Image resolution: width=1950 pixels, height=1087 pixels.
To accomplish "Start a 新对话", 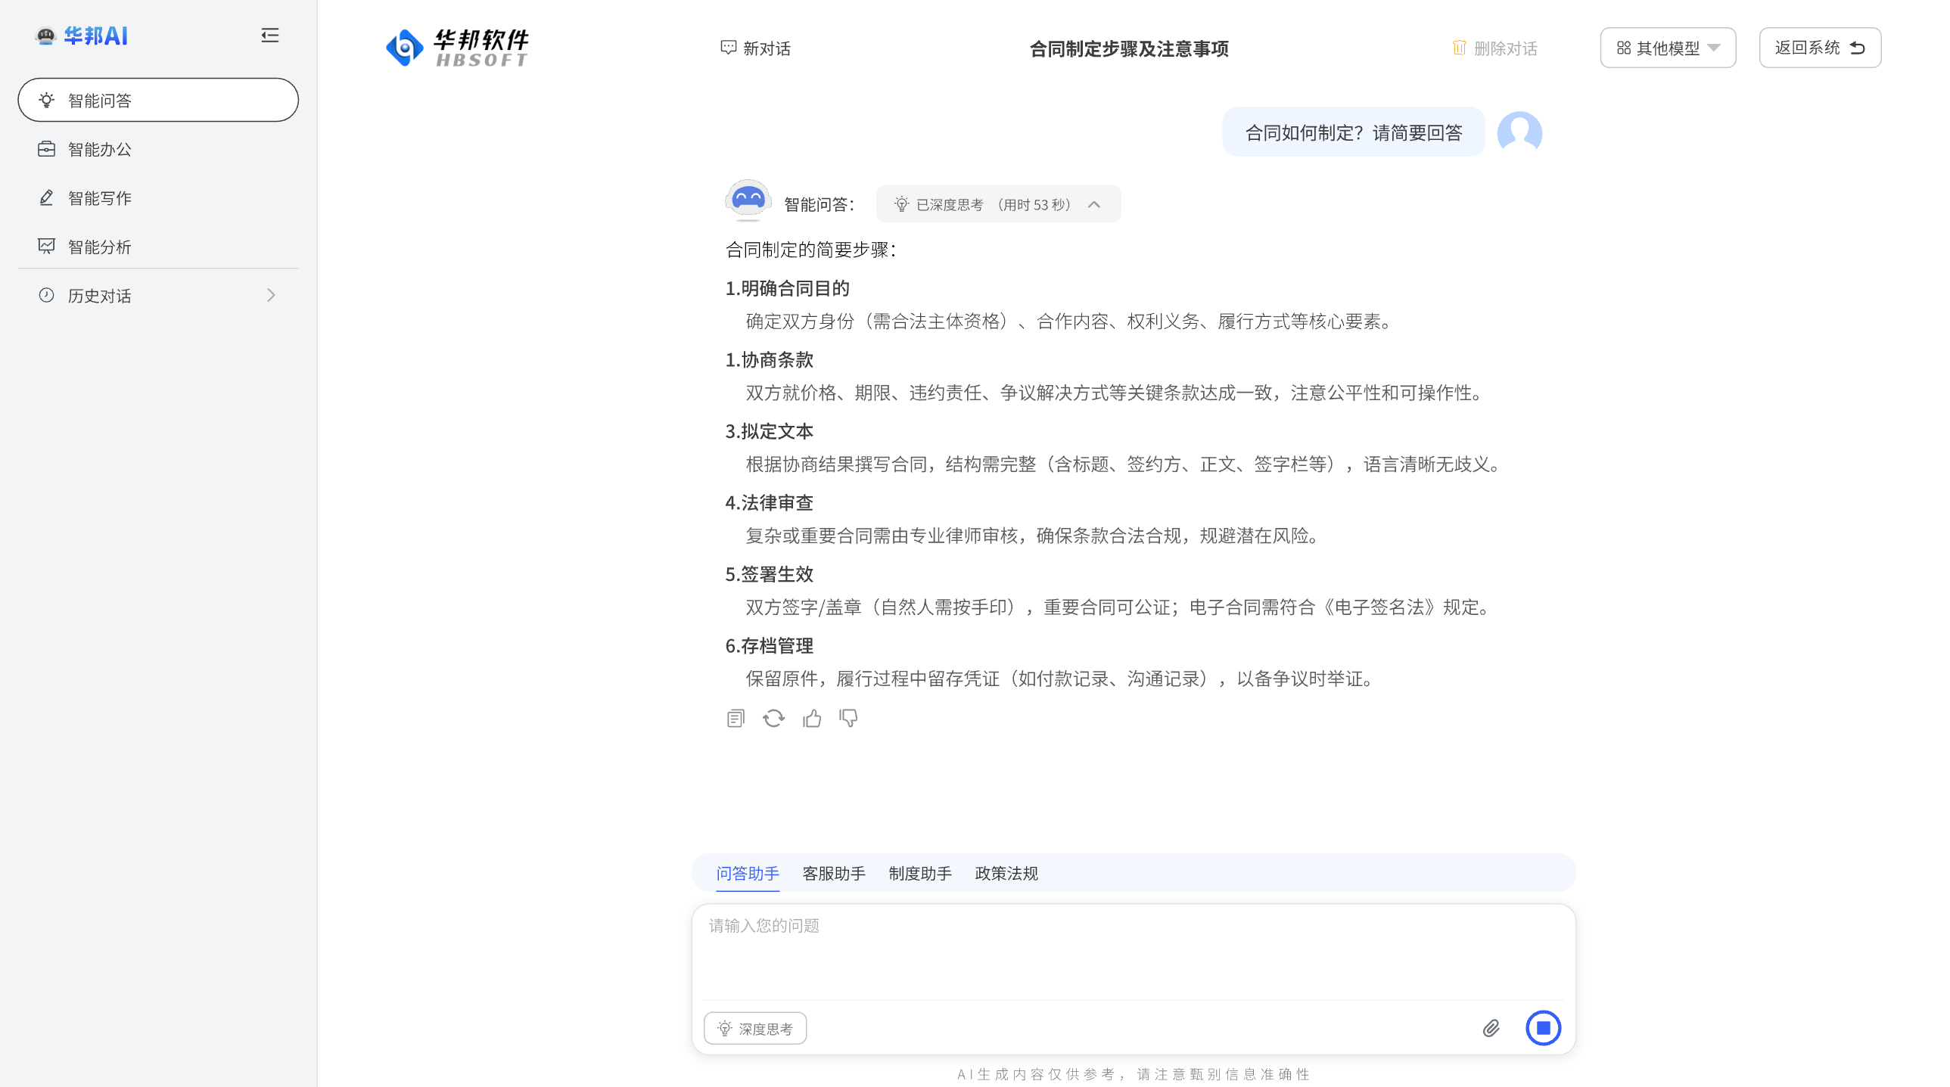I will (755, 48).
